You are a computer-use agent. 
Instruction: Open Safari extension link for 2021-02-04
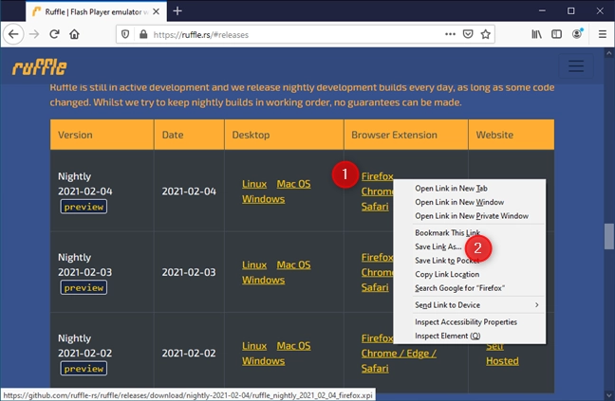tap(375, 207)
